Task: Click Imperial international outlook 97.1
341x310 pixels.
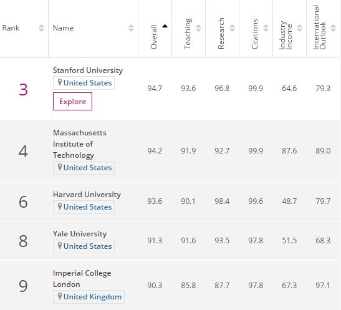Action: (x=323, y=285)
